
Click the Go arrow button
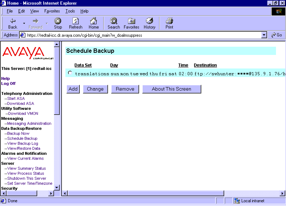[x=276, y=35]
